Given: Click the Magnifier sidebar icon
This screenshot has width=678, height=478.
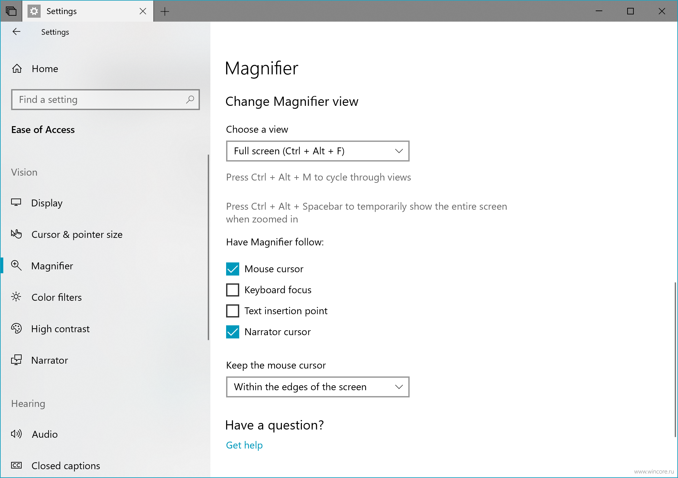Looking at the screenshot, I should pyautogui.click(x=16, y=265).
